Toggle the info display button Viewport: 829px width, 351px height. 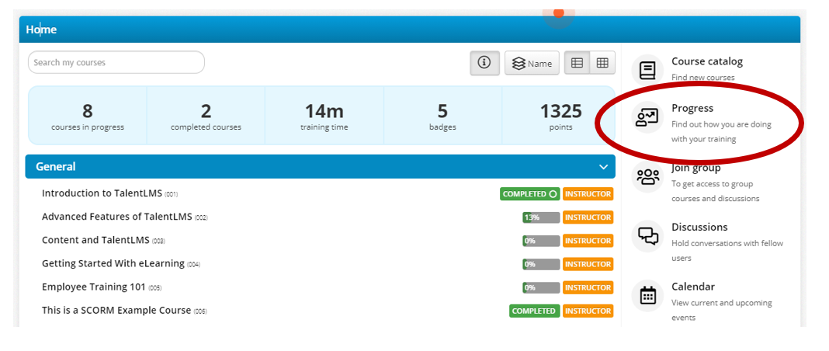coord(484,63)
